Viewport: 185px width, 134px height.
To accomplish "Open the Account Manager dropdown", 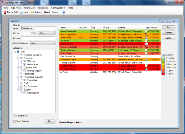I will (x=43, y=43).
